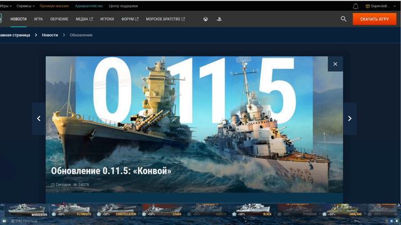Click the chat icon in bottom-left corner
Image resolution: width=401 pixels, height=225 pixels.
coord(4,221)
